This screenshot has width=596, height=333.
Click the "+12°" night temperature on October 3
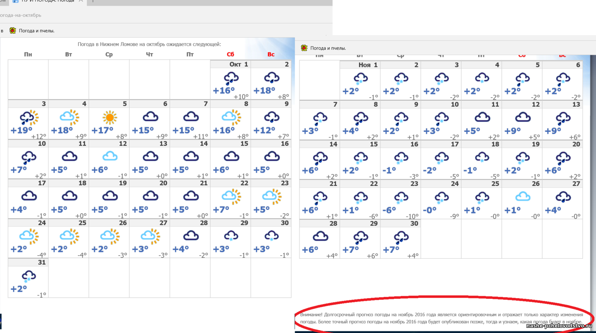click(x=39, y=137)
